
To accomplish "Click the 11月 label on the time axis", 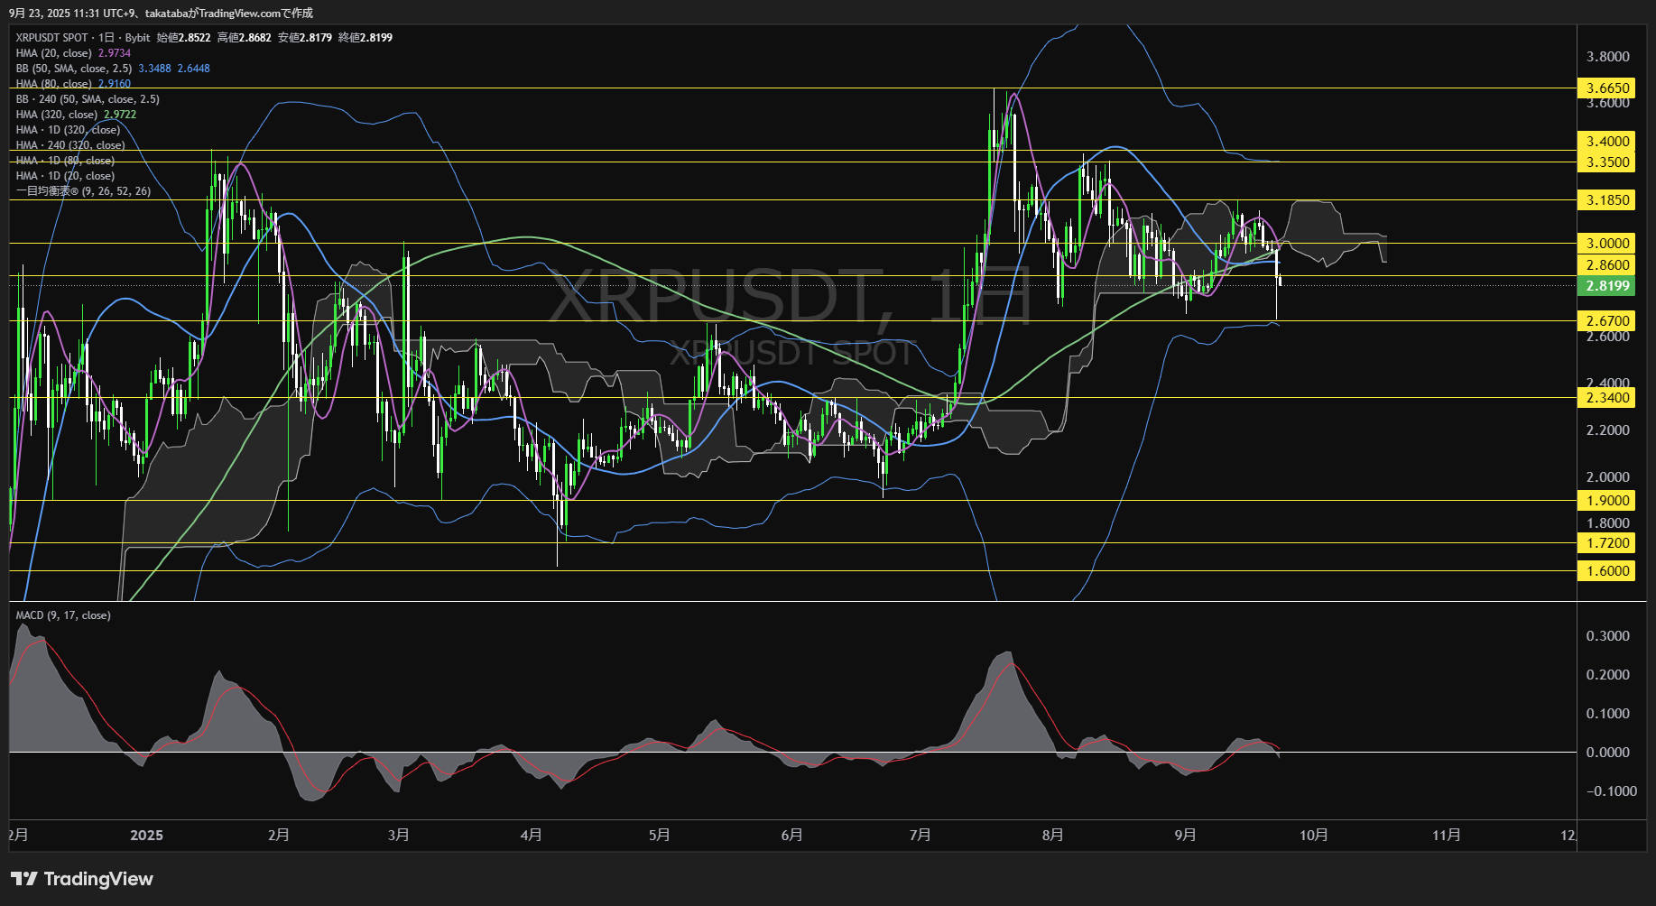I will (1447, 836).
